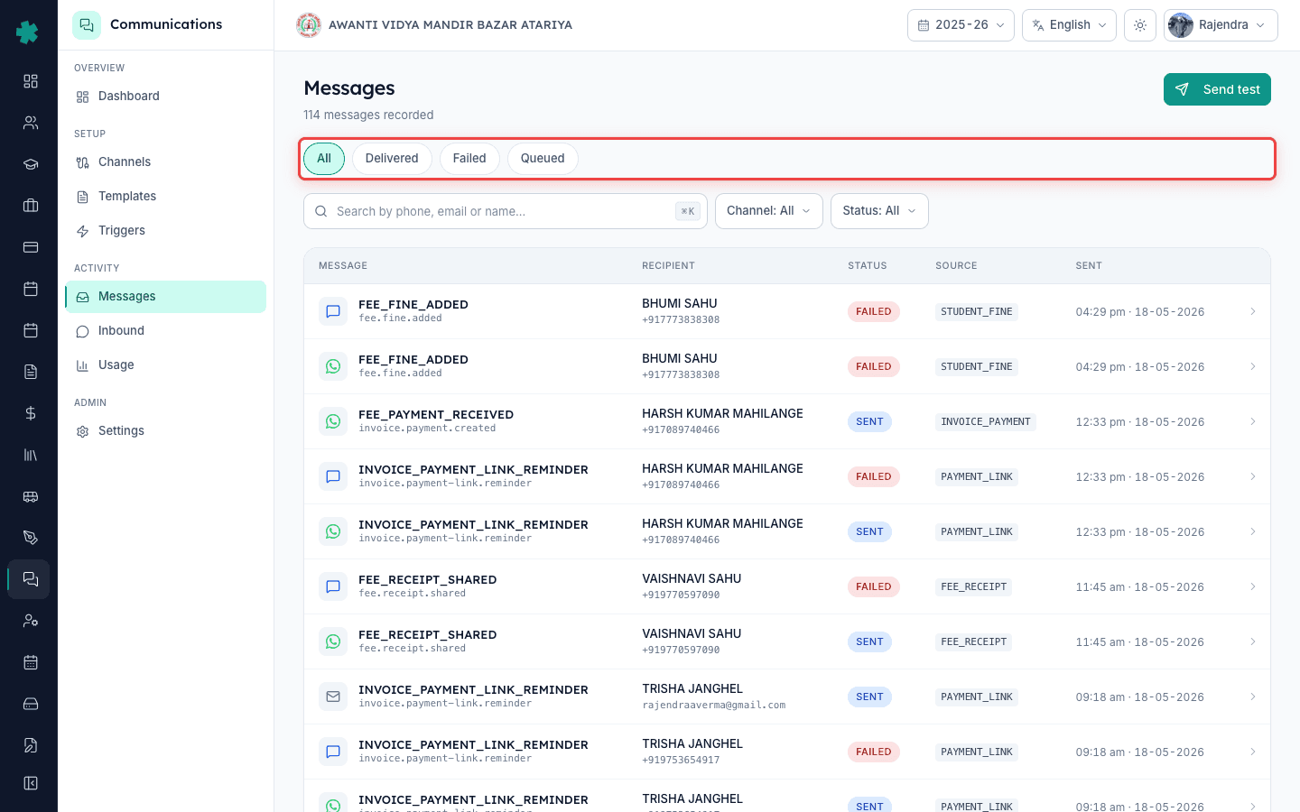Collapse sidebar using bottom panel icon
Image resolution: width=1300 pixels, height=812 pixels.
[31, 783]
